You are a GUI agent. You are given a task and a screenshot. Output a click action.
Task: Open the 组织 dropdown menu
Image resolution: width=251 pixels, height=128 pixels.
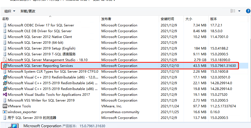coord(10,11)
